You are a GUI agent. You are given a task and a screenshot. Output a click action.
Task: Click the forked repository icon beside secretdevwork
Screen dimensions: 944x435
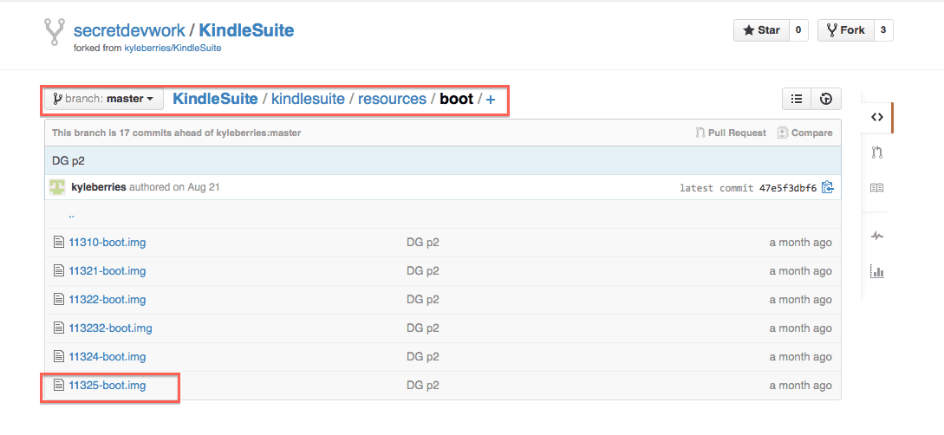click(55, 32)
